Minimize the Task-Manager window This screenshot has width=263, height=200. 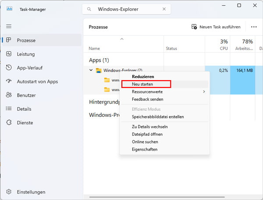coord(224,5)
